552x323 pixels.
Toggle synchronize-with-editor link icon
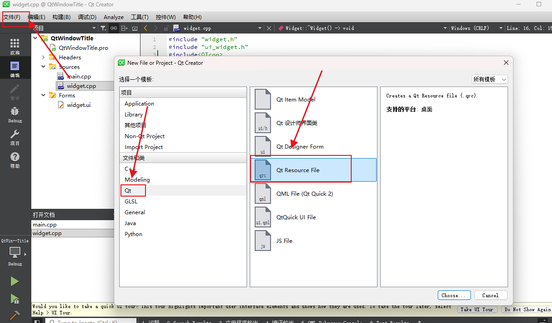(x=114, y=28)
